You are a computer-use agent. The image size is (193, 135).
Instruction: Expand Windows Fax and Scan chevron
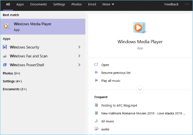pos(79,56)
